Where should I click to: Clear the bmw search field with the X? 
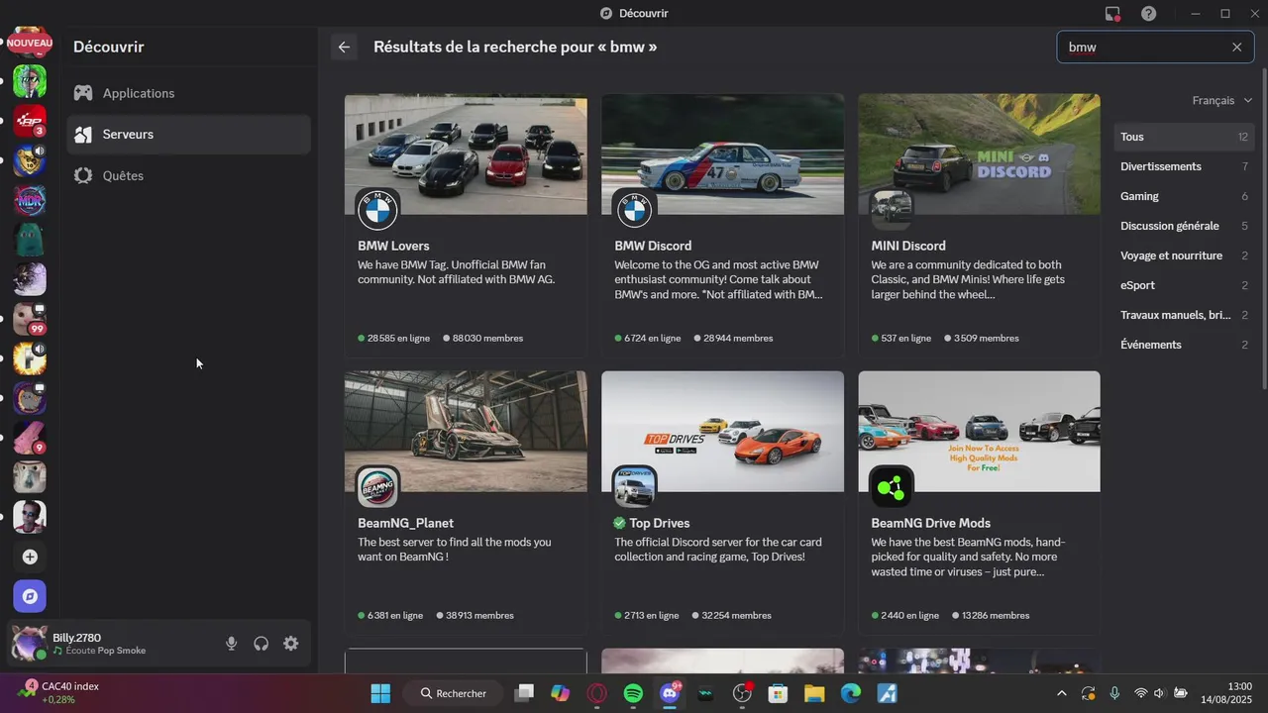[1236, 47]
